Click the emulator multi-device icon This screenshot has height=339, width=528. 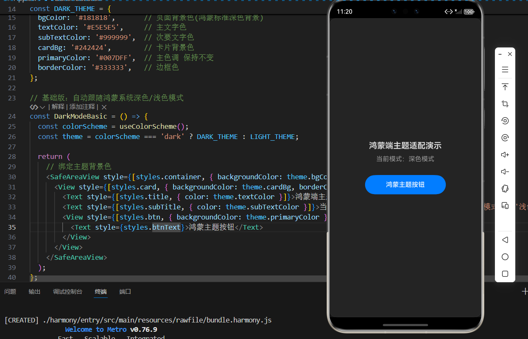[x=505, y=206]
